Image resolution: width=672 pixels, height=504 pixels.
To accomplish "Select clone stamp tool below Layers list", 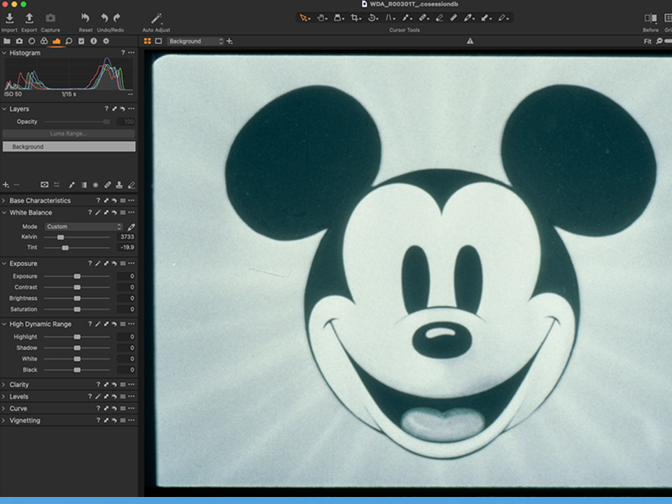I will tap(119, 185).
